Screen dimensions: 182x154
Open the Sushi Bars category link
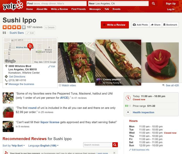click(x=17, y=33)
